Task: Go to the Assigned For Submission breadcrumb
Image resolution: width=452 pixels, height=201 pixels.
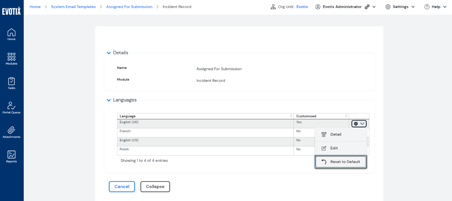Action: tap(129, 7)
